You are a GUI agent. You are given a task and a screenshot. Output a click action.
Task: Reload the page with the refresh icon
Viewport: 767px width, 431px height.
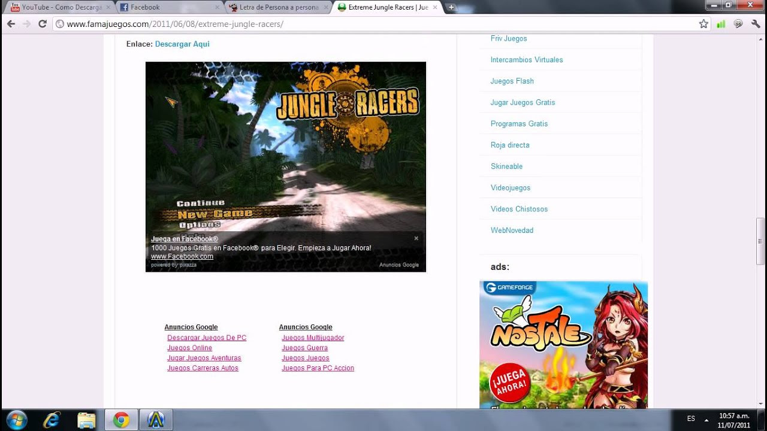43,24
